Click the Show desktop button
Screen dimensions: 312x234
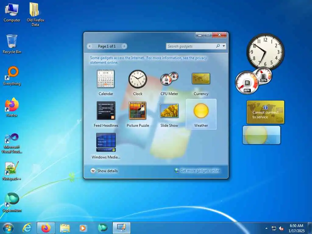coord(310,228)
